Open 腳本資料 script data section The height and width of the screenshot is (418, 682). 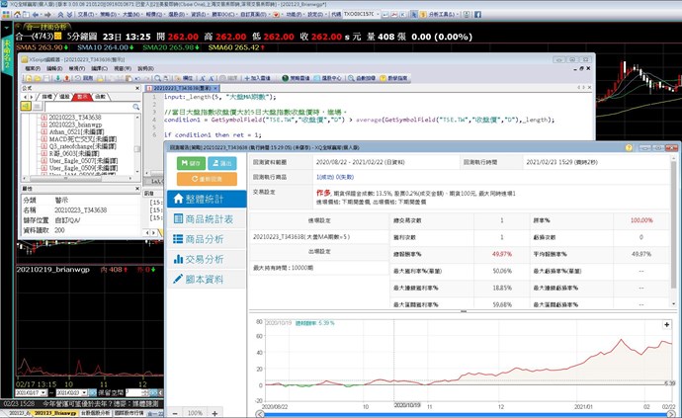tap(205, 279)
